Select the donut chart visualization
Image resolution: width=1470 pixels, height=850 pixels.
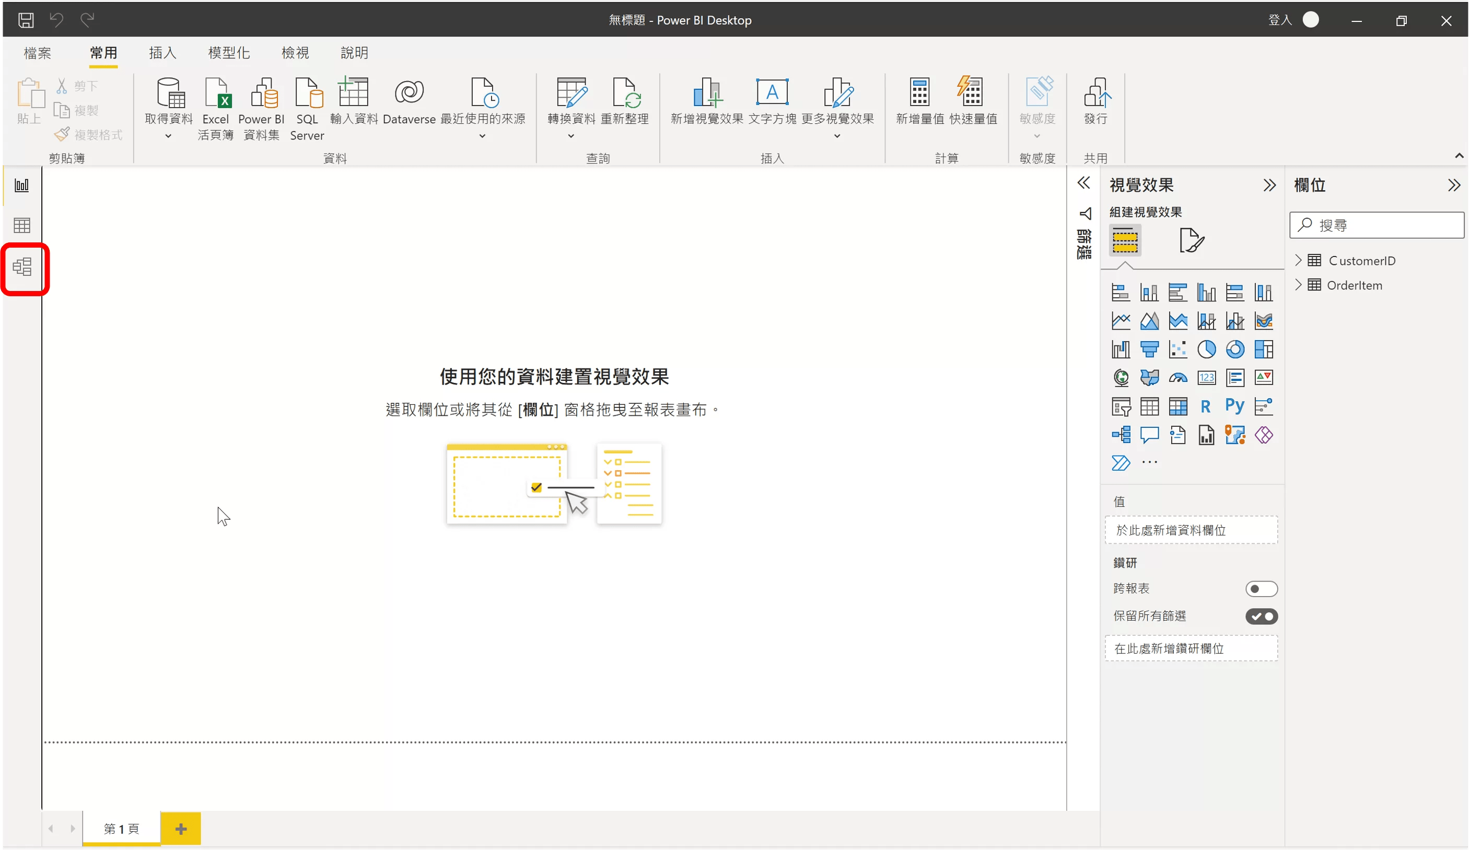tap(1235, 350)
